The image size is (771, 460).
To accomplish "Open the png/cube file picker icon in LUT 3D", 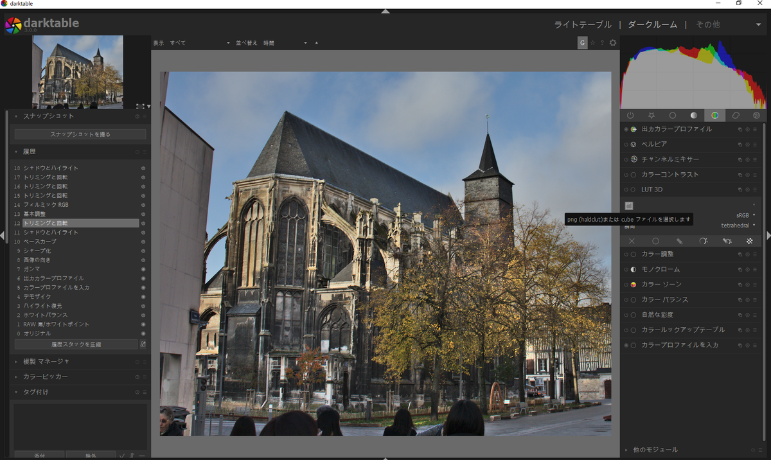I will point(628,206).
